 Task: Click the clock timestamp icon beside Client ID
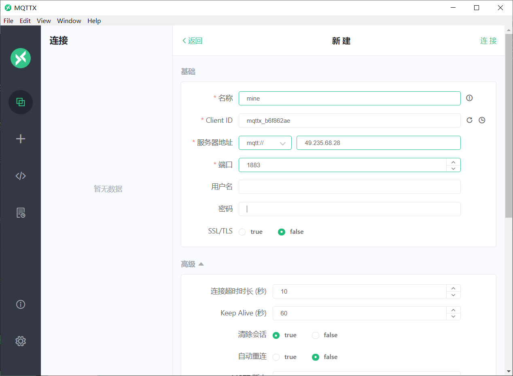(482, 120)
